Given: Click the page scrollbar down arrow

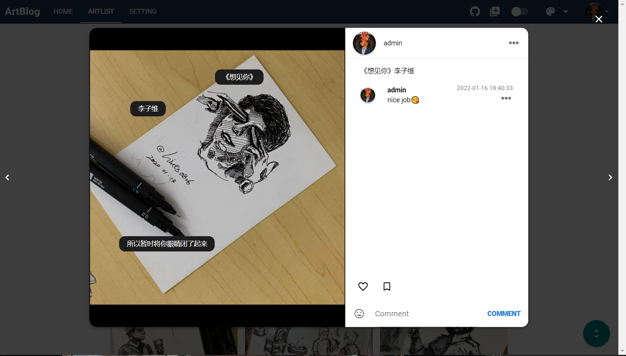Looking at the screenshot, I should [x=622, y=351].
